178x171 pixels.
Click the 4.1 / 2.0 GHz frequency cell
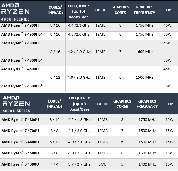coord(79,131)
